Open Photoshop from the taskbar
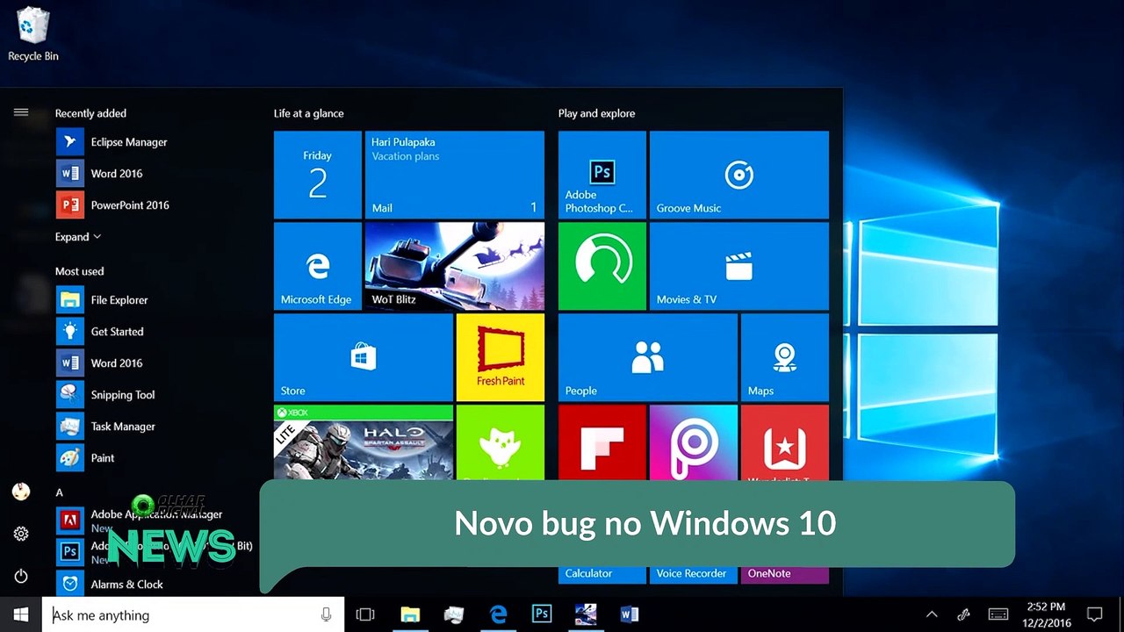Image resolution: width=1124 pixels, height=632 pixels. click(x=542, y=614)
